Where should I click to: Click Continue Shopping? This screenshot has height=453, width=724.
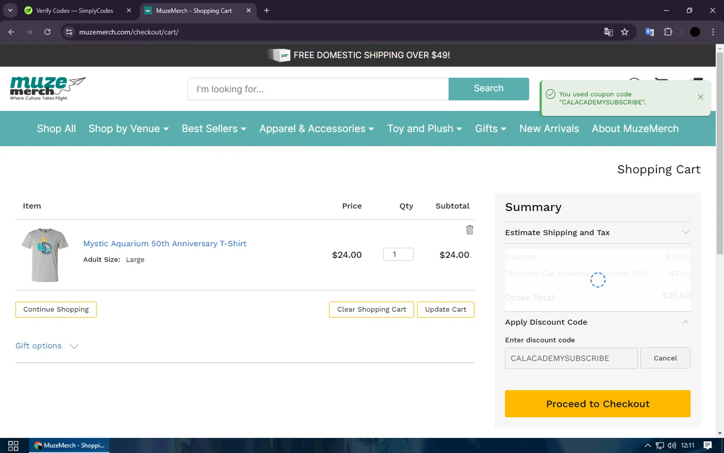click(56, 310)
